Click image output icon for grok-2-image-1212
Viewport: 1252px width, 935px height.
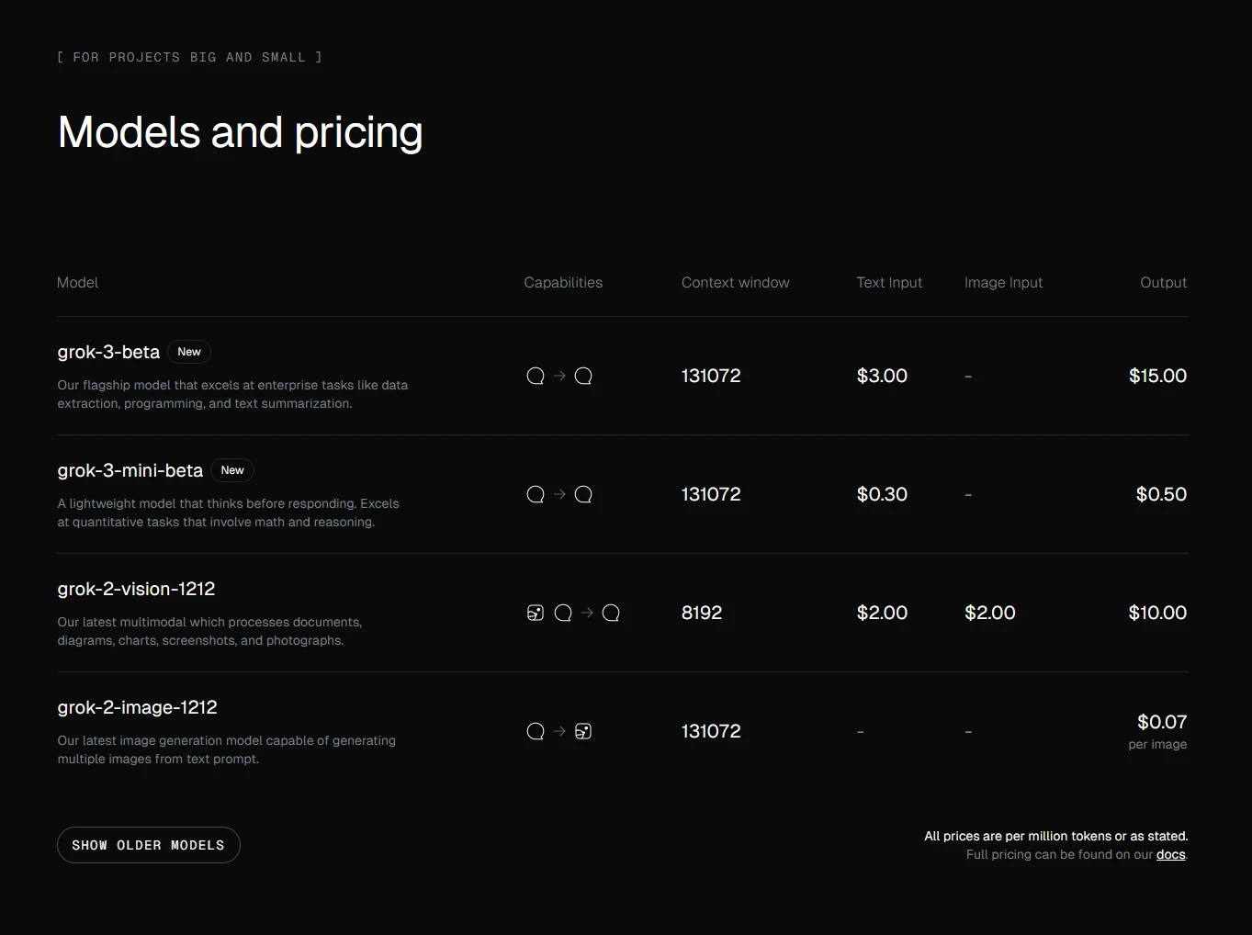point(583,731)
